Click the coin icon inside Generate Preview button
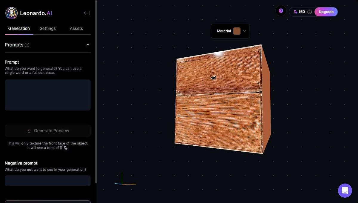Image resolution: width=358 pixels, height=203 pixels. 29,130
